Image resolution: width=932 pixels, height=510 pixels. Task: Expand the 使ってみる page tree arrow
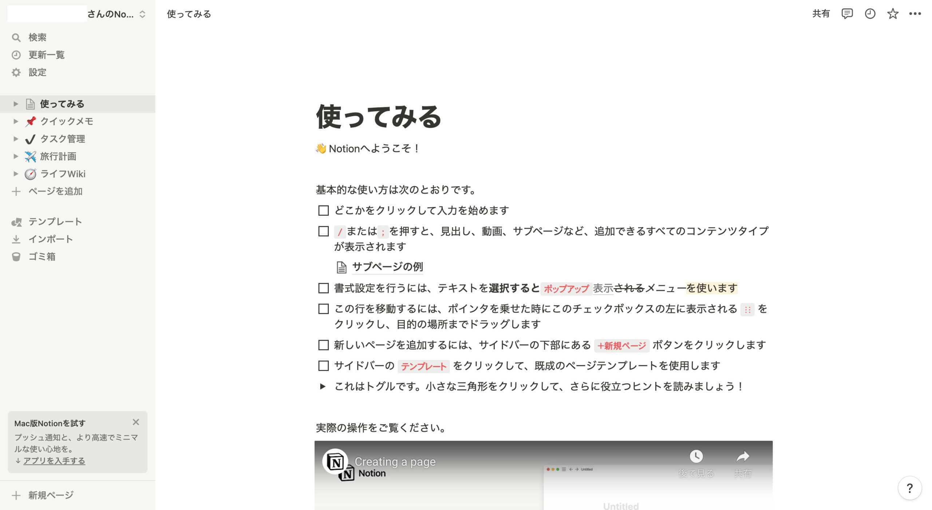[x=16, y=104]
